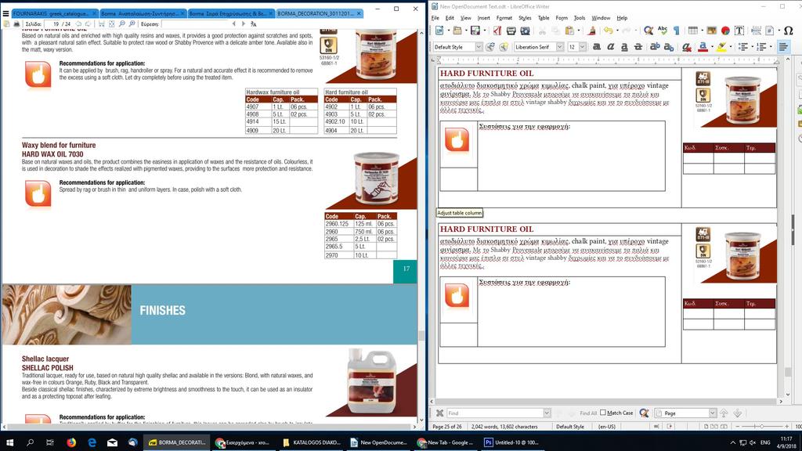The image size is (802, 451).
Task: Open the font color dropdown arrow
Action: (x=711, y=47)
